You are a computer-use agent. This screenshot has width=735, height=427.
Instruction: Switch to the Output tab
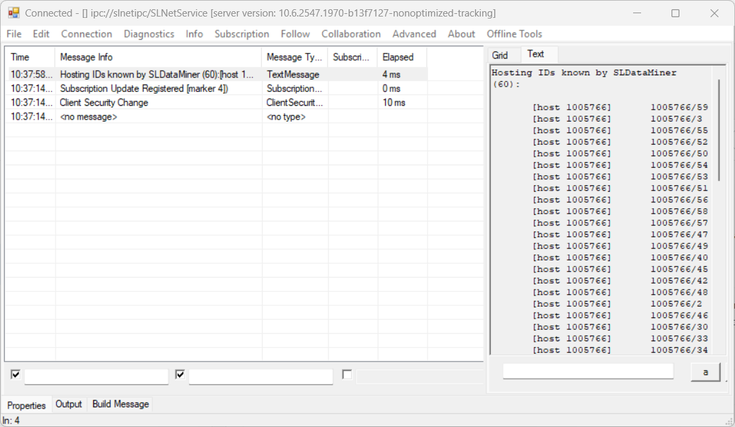coord(69,404)
